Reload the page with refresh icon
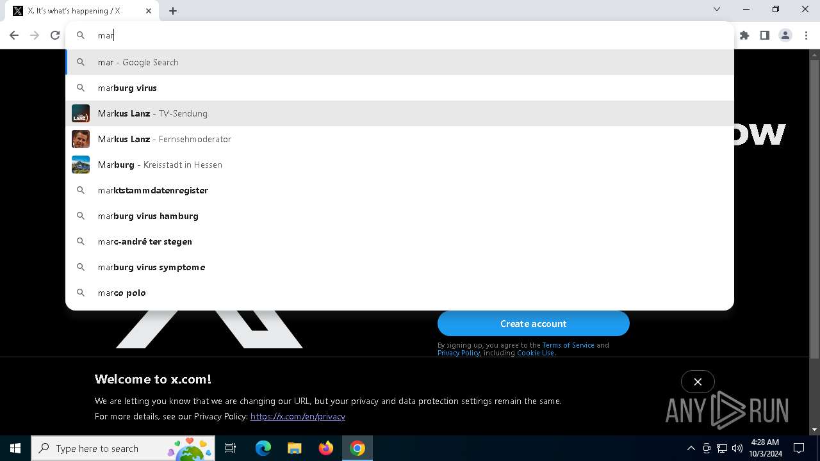This screenshot has width=820, height=461. pyautogui.click(x=55, y=35)
